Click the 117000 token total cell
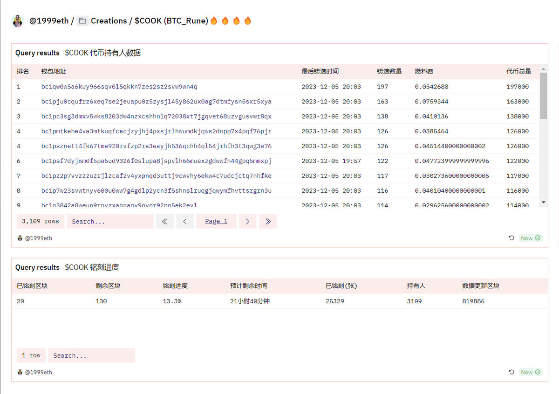 (x=518, y=176)
